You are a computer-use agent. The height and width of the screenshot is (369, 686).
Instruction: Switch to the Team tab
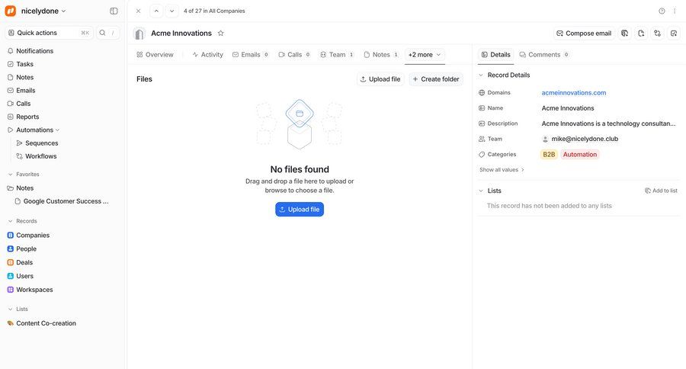pos(337,55)
